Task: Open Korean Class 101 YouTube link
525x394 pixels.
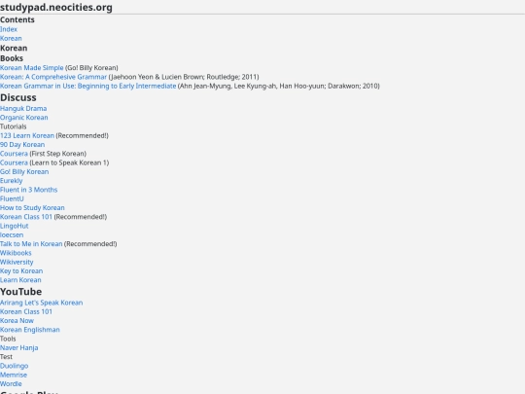Action: [26, 312]
